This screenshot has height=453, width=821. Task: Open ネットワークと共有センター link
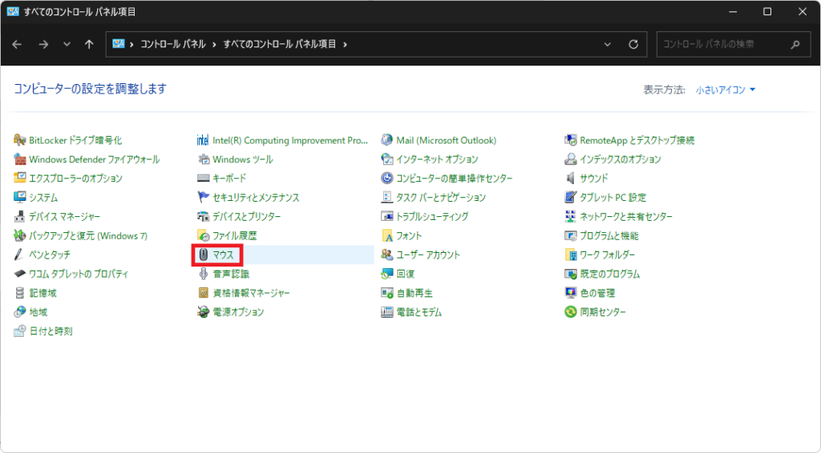pos(626,217)
